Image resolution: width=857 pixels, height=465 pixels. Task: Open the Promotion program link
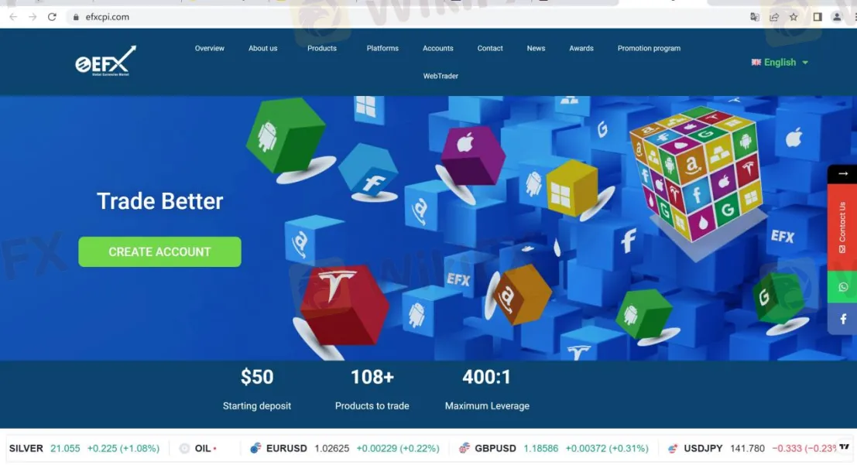(x=649, y=48)
